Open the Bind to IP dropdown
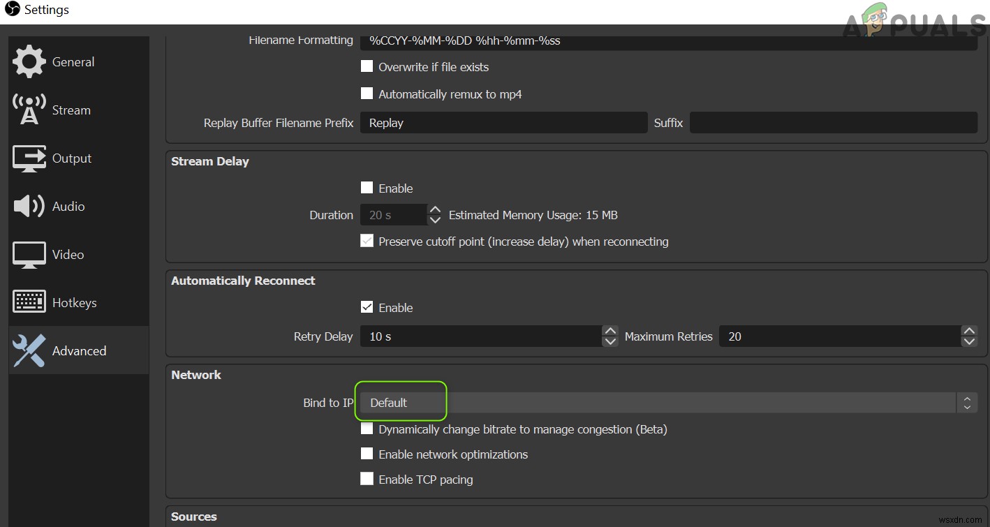 pyautogui.click(x=668, y=403)
